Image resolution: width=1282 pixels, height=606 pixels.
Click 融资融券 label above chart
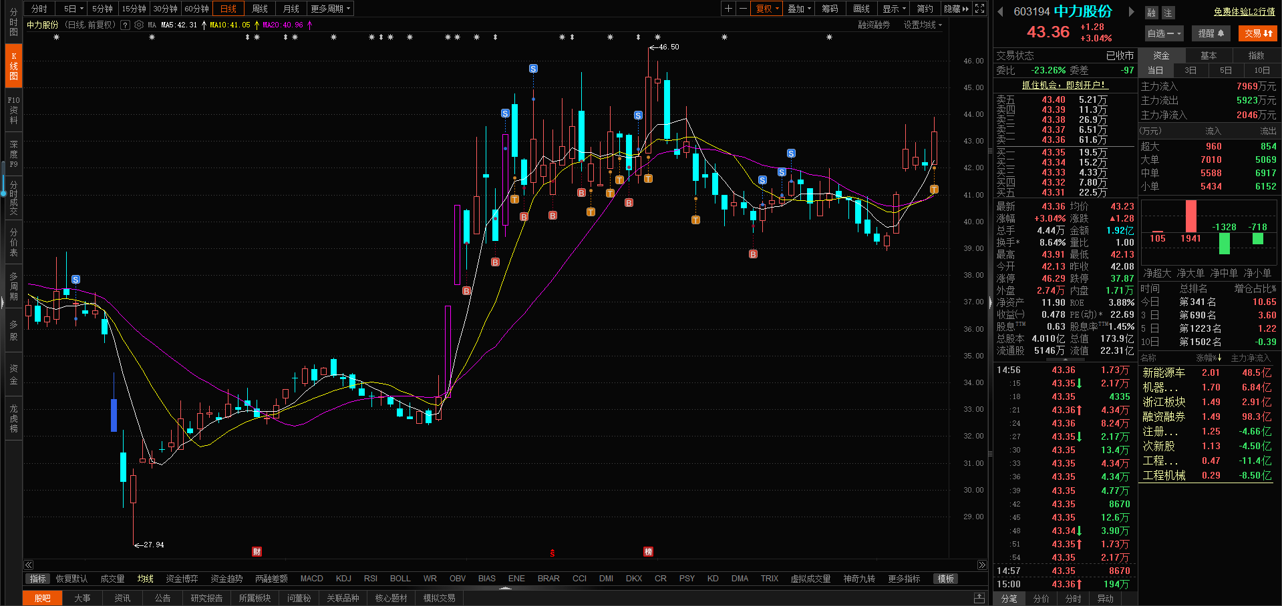(874, 25)
